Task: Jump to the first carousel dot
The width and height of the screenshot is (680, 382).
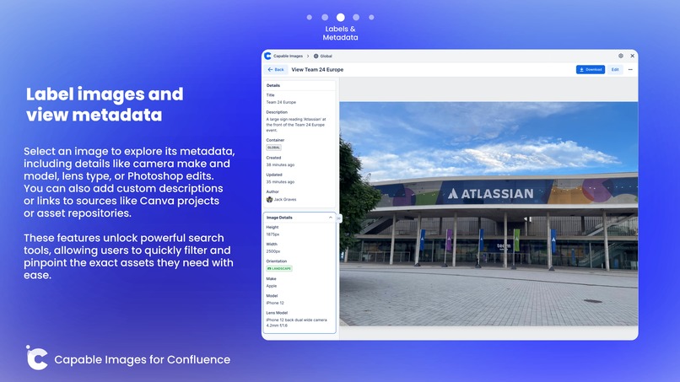Action: 310,18
